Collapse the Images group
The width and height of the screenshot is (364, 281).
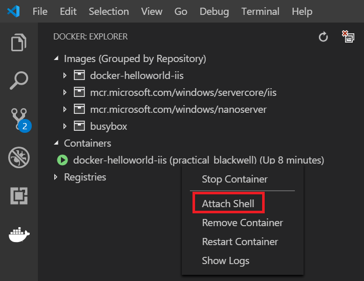click(56, 58)
